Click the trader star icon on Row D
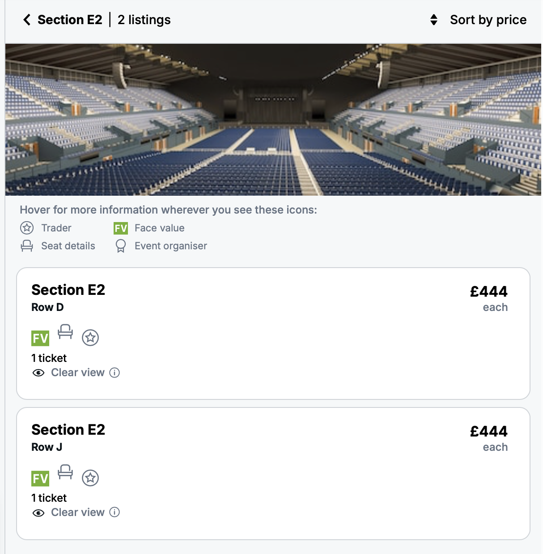This screenshot has height=554, width=543. click(90, 338)
